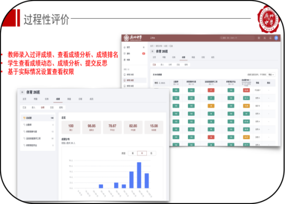Click the tallest blue bar in the score distribution chart

click(x=139, y=175)
